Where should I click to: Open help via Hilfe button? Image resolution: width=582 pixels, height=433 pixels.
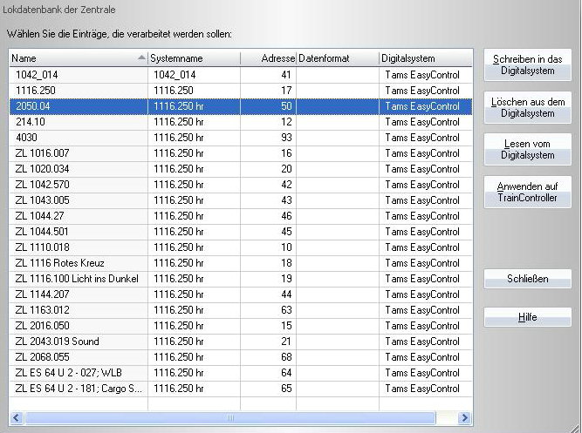coord(527,318)
